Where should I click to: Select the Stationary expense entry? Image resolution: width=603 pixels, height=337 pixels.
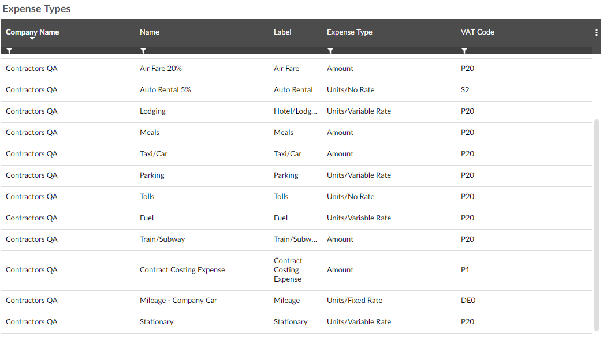click(156, 321)
